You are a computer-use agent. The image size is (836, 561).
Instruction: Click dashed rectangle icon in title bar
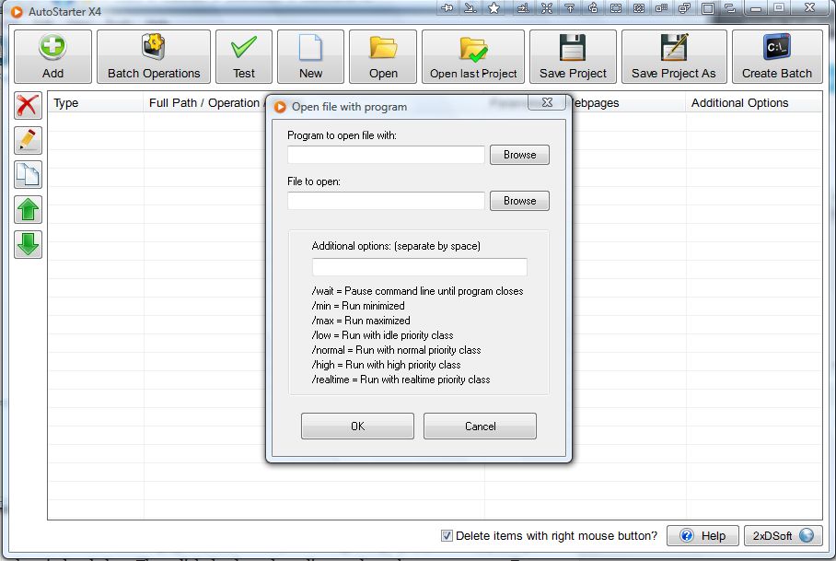click(x=616, y=8)
